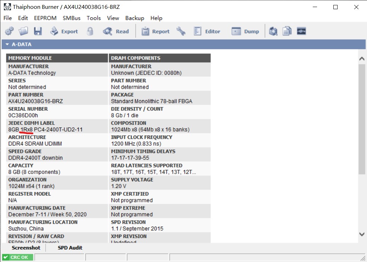Image resolution: width=367 pixels, height=262 pixels.
Task: Open the EEPROM menu
Action: pyautogui.click(x=45, y=18)
